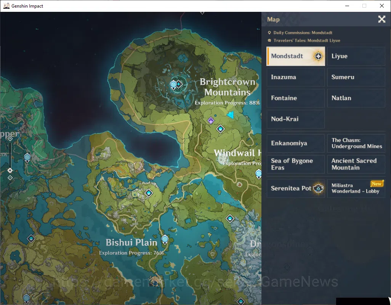Click 'Exploration Progress: 88%' text
Screen dimensions: 391x305
(x=227, y=103)
